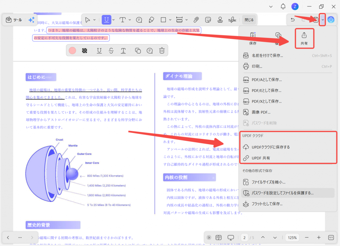Select PDF/Xとして保存 option

point(288,101)
